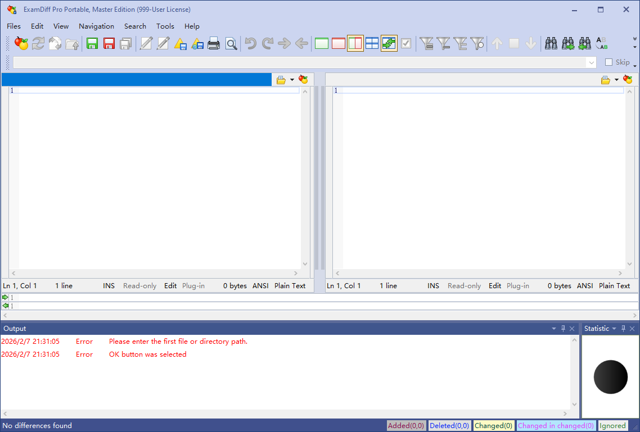Click Edit in left pane status bar
The height and width of the screenshot is (432, 640).
170,286
